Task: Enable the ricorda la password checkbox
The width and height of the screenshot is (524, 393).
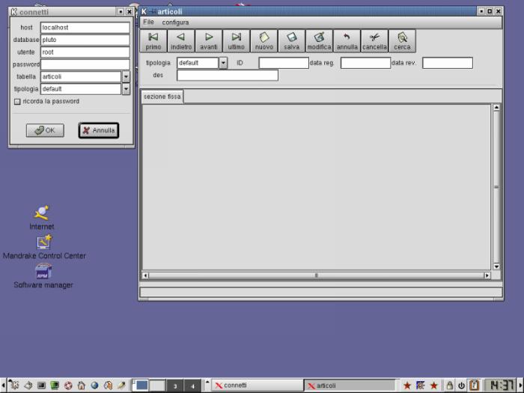Action: click(18, 101)
